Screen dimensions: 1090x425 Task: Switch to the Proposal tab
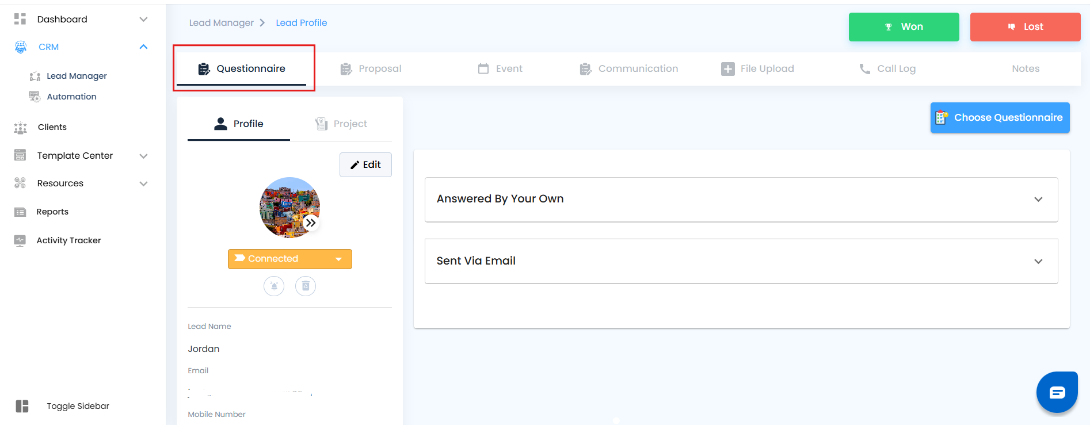point(371,69)
